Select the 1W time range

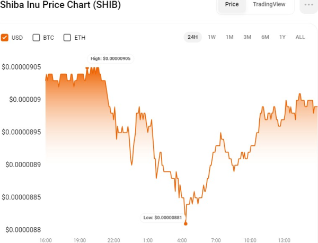coord(212,37)
